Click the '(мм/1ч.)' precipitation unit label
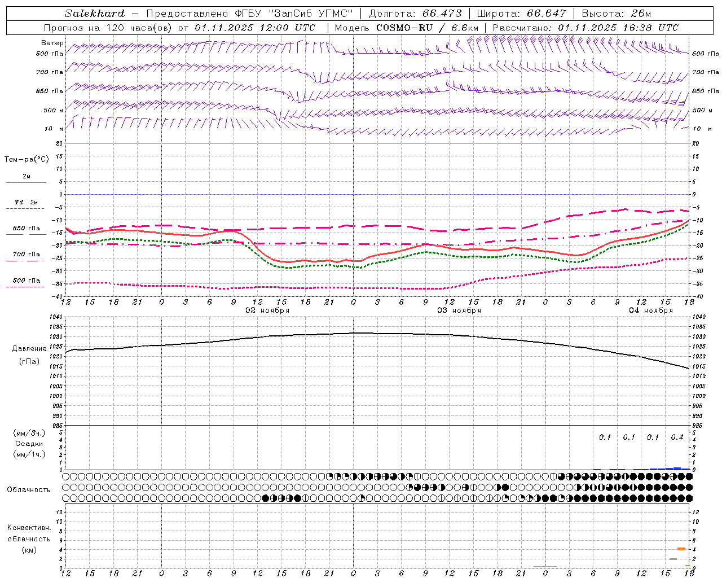The width and height of the screenshot is (722, 578). point(29,454)
